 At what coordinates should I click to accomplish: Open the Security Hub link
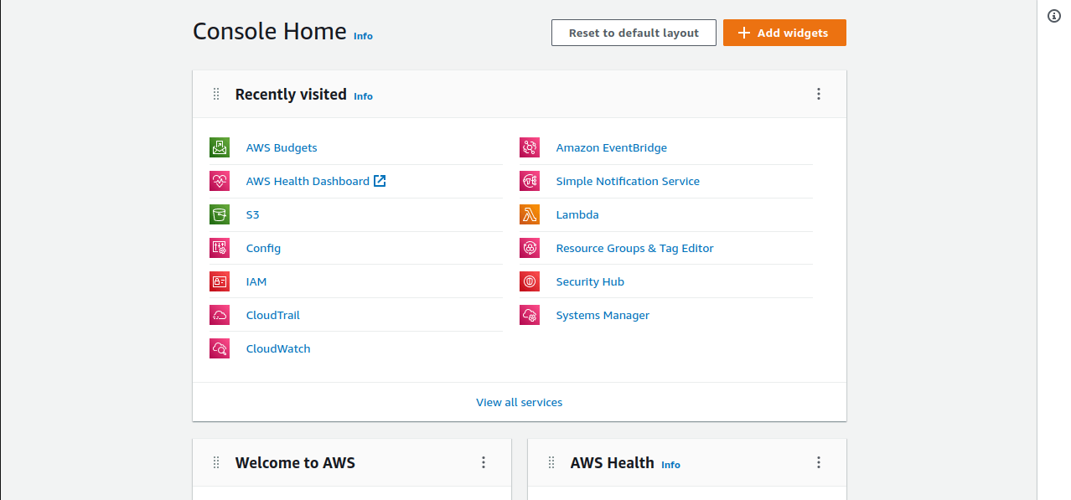pos(590,281)
